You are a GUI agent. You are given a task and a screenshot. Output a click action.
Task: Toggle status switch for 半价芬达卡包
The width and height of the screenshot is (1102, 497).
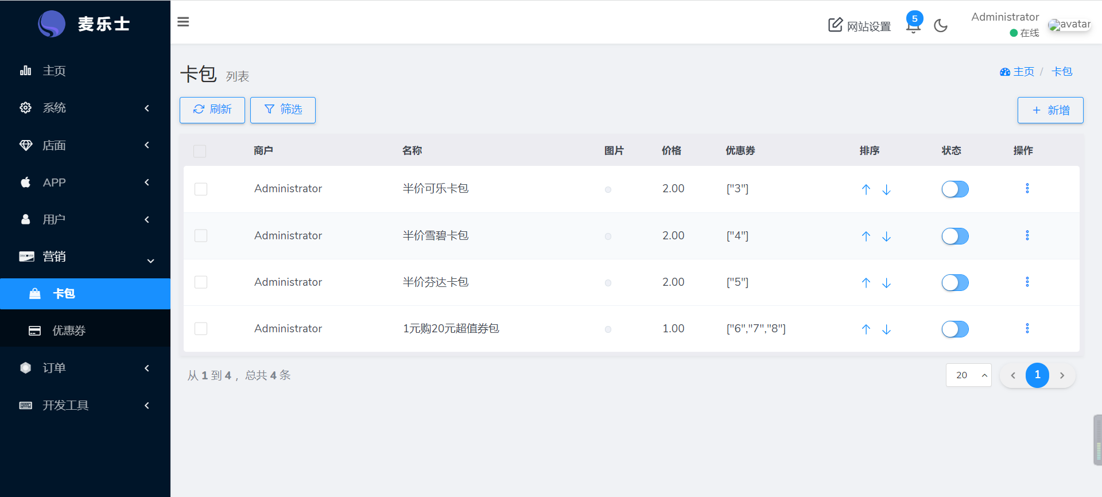[955, 282]
